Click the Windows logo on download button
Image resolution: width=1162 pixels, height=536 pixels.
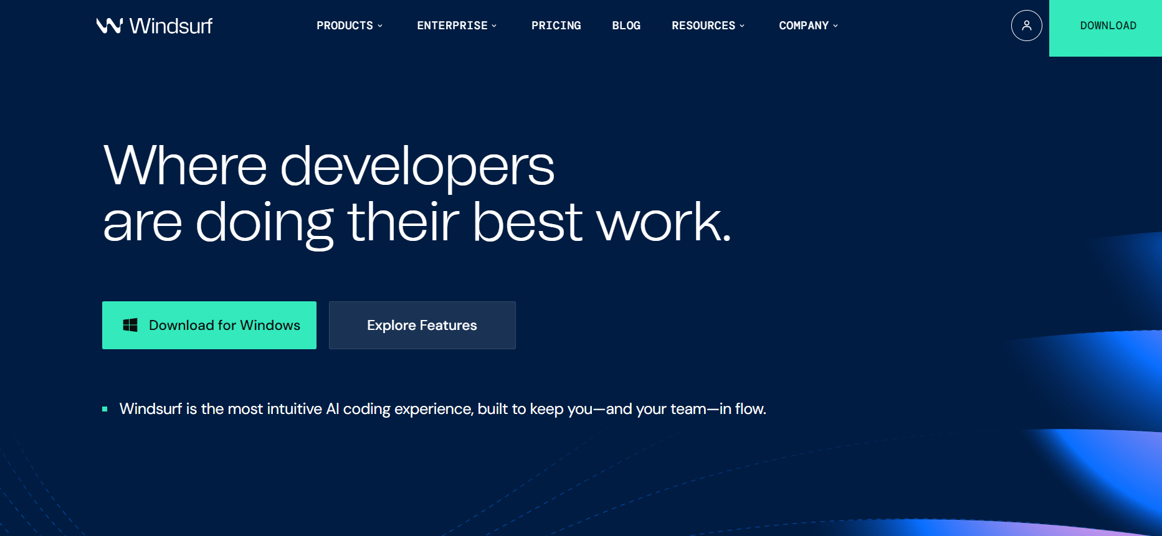pyautogui.click(x=130, y=325)
